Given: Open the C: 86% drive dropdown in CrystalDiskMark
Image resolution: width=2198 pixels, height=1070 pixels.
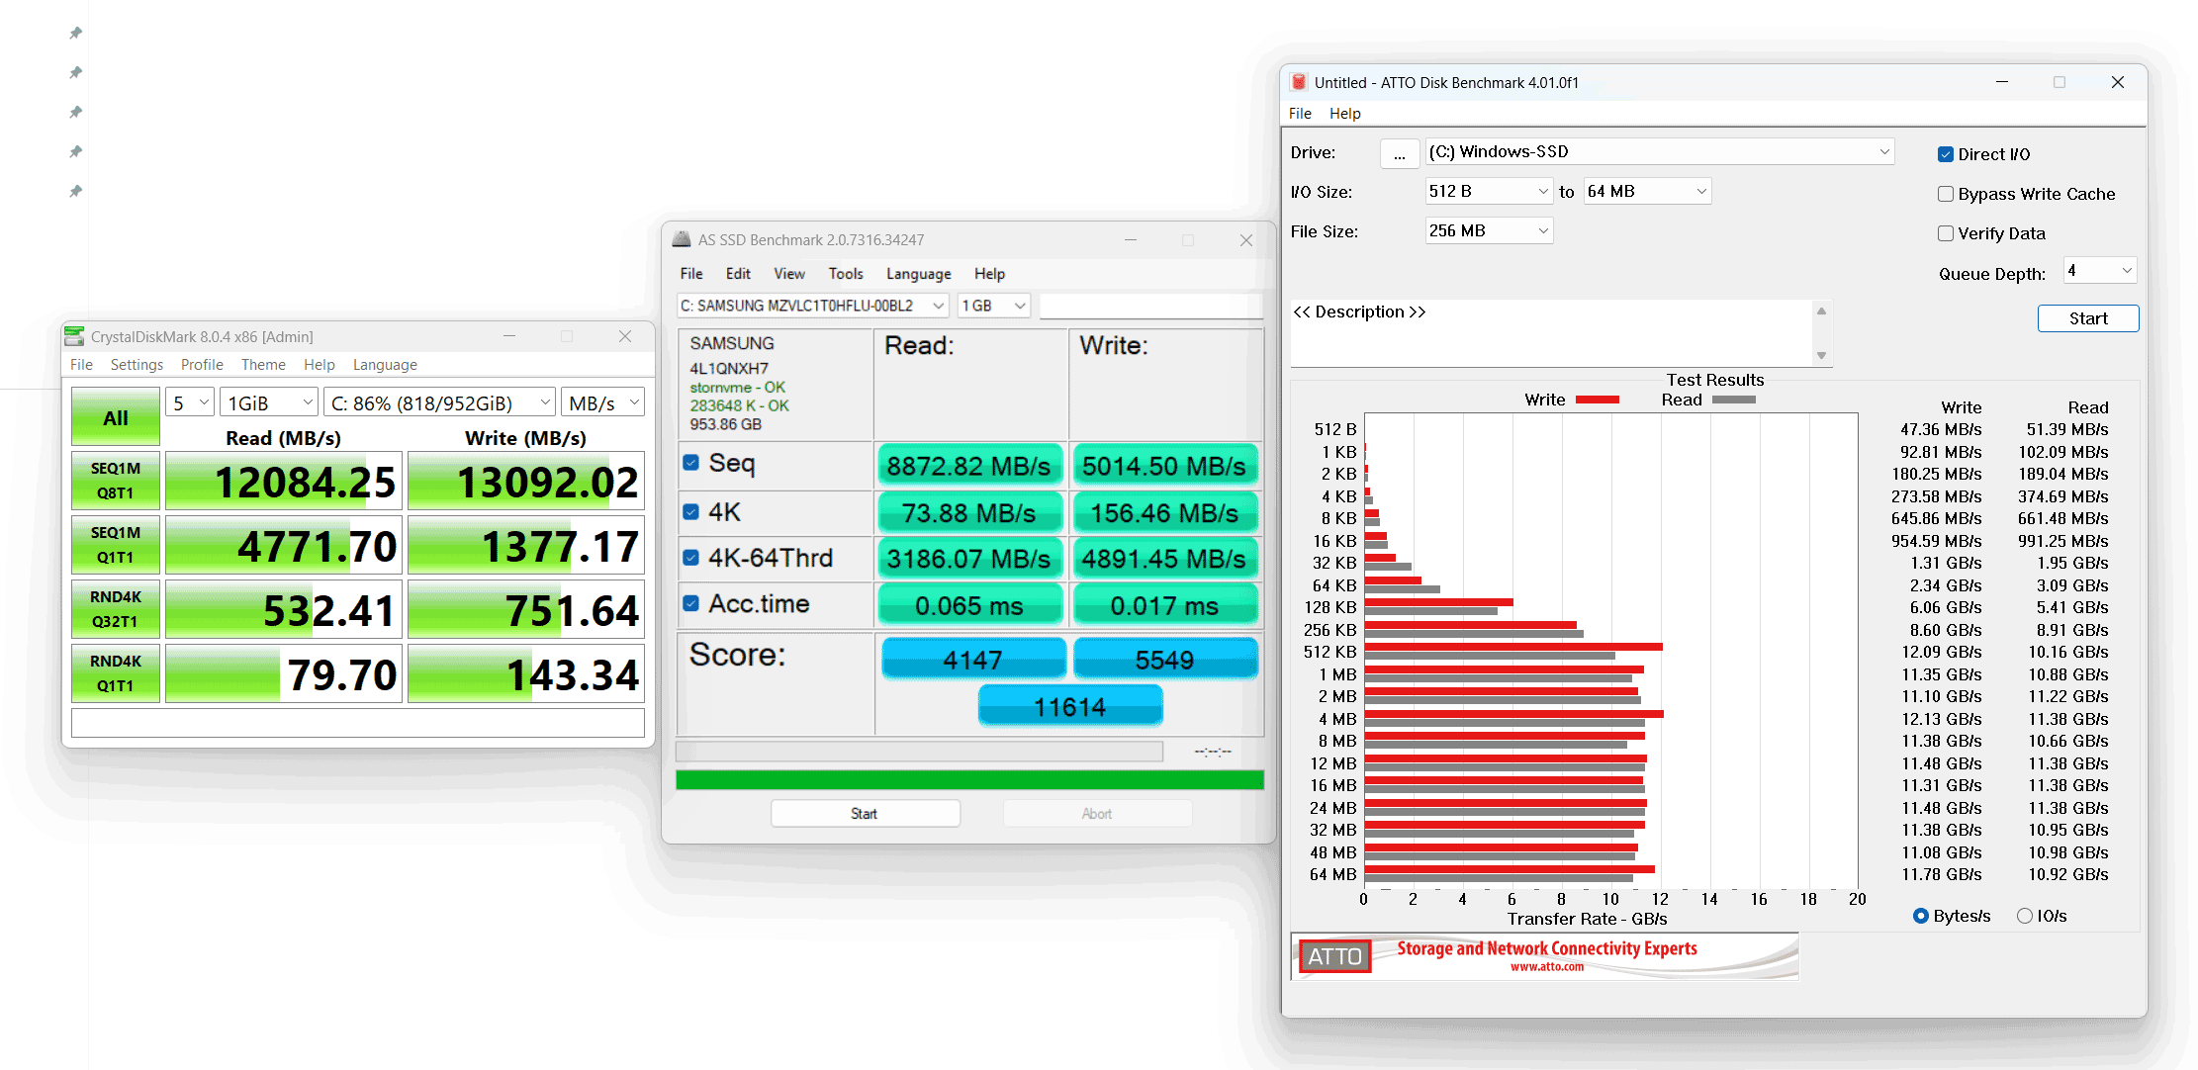Looking at the screenshot, I should point(439,402).
